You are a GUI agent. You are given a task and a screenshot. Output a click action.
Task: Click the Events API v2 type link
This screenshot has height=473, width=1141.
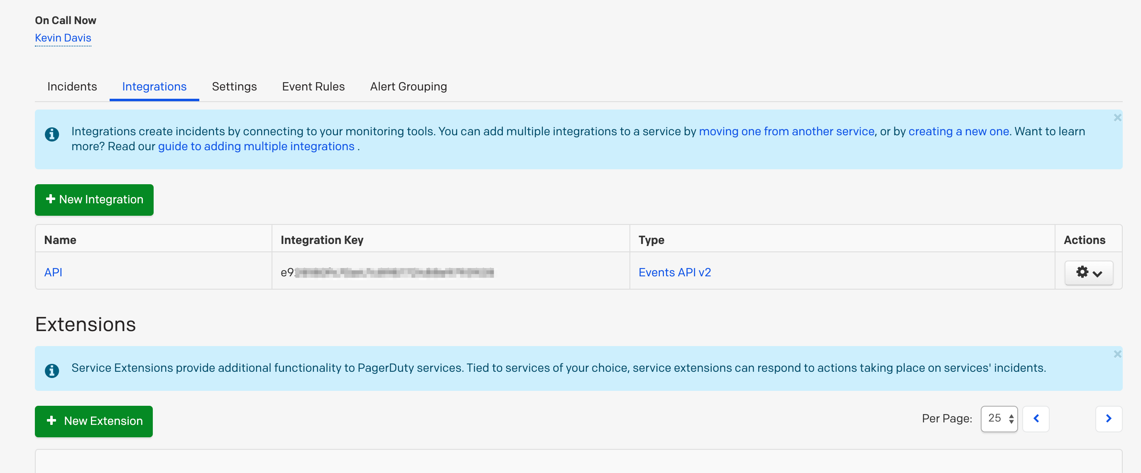coord(674,273)
